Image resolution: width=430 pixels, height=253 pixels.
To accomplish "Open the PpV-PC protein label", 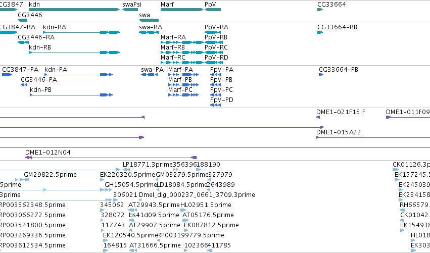I will pos(222,90).
